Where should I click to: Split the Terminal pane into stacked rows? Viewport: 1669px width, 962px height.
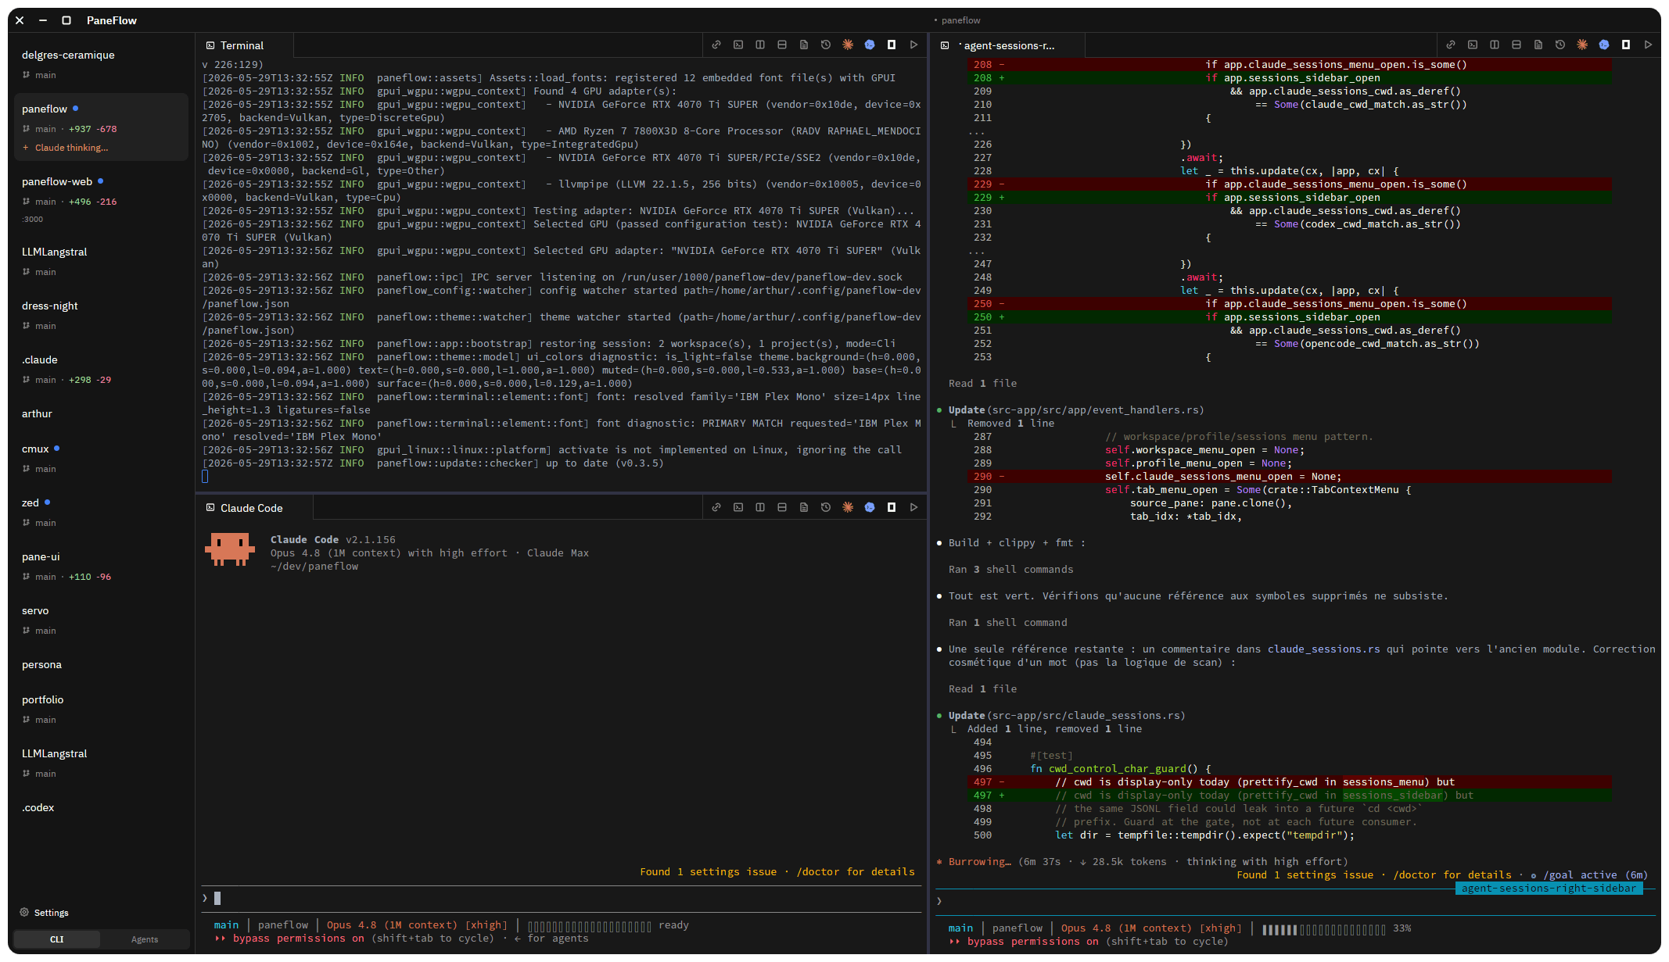[x=782, y=45]
